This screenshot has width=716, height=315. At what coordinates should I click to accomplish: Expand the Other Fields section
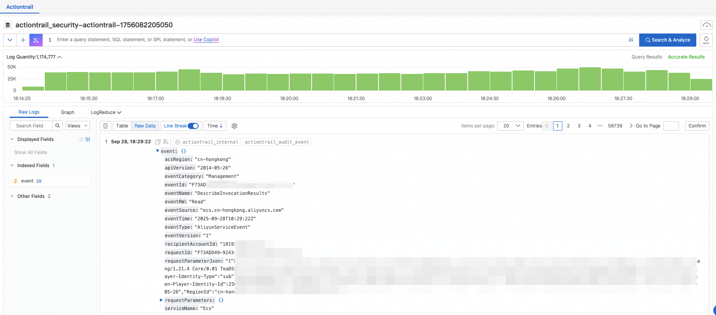coord(12,196)
